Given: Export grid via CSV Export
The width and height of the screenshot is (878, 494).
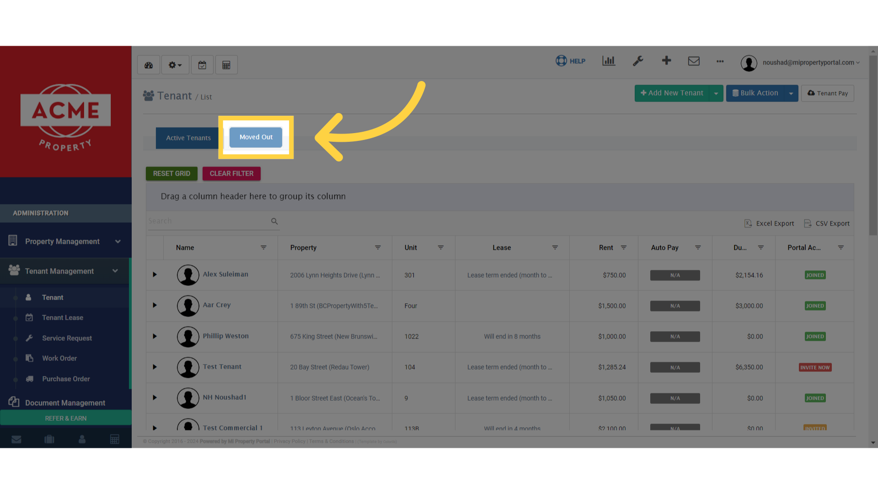Looking at the screenshot, I should click(x=827, y=224).
